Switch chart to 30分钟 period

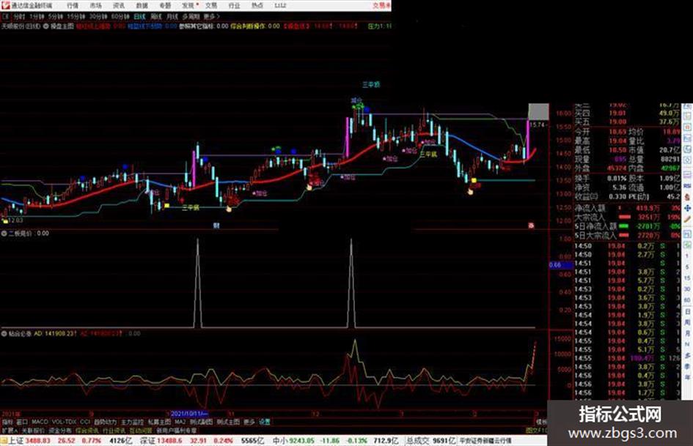point(98,17)
